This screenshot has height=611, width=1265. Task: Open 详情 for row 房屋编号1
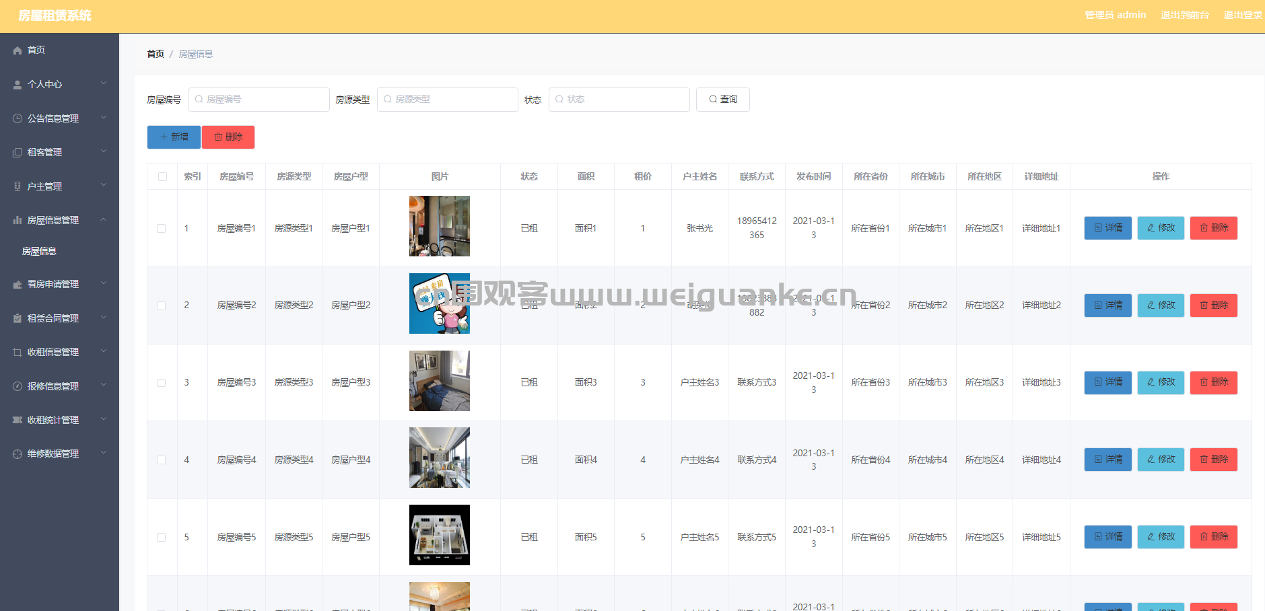pyautogui.click(x=1108, y=228)
